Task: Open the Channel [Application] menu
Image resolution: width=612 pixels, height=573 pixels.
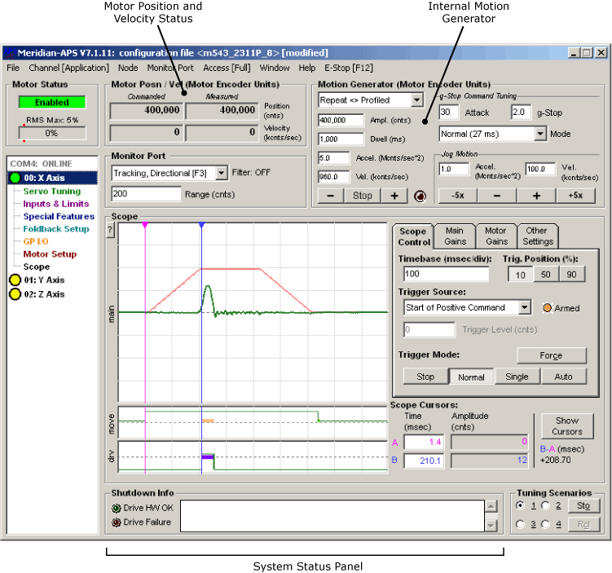Action: (x=68, y=68)
